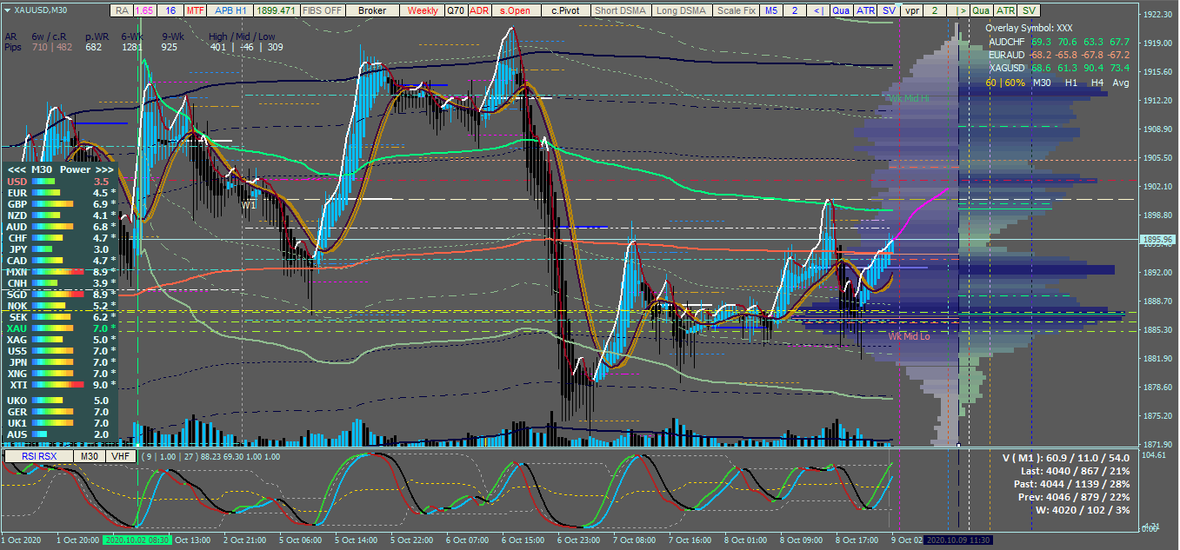
Task: Select the MXN currency strength bar
Action: click(58, 271)
